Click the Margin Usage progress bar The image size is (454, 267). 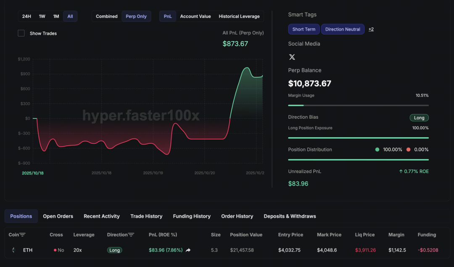(x=358, y=105)
